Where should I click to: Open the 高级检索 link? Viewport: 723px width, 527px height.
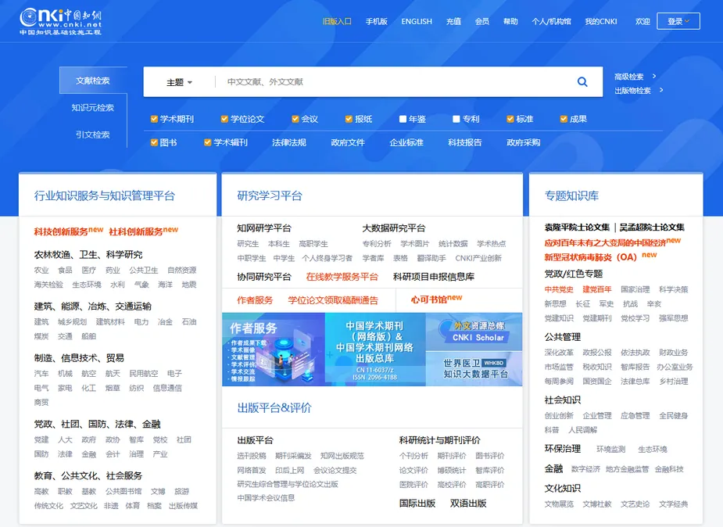click(629, 77)
